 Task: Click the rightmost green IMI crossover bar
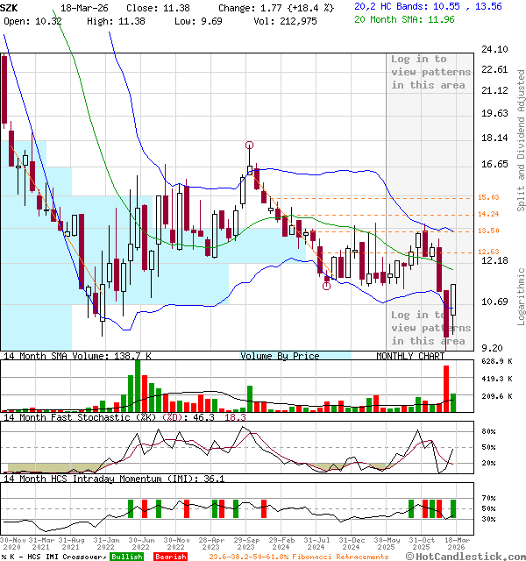point(454,508)
